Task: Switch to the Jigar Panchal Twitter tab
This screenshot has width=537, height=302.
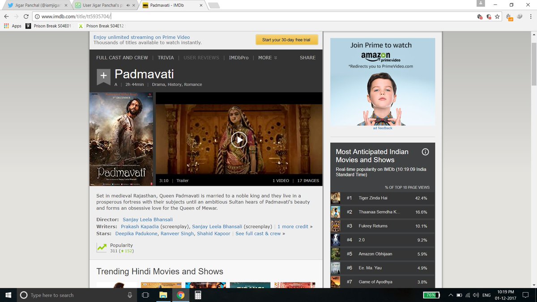Action: (37, 6)
